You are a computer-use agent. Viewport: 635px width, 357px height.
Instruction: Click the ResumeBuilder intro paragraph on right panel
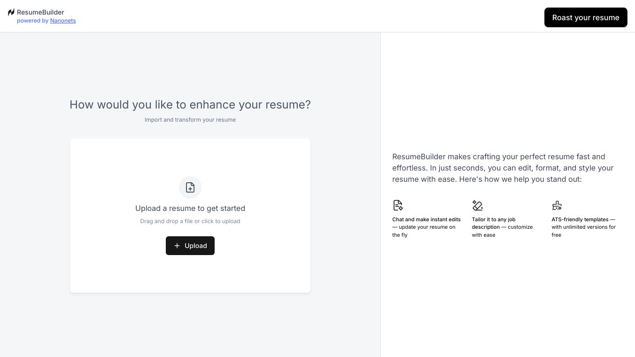tap(503, 168)
